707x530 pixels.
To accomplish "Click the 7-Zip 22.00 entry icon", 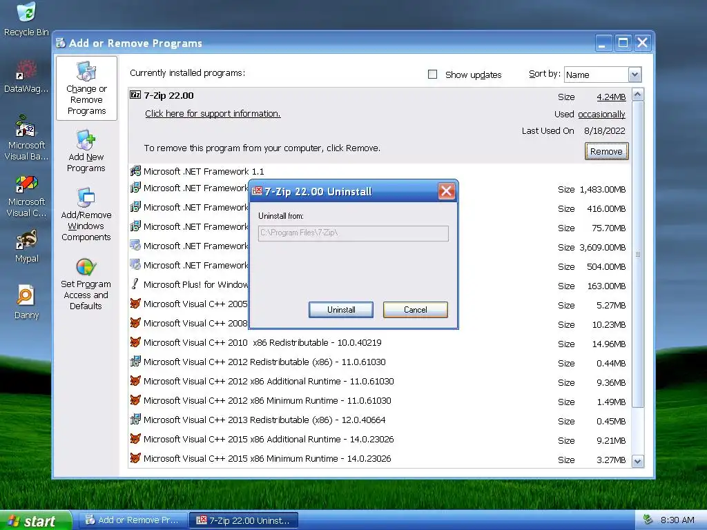I will [135, 95].
